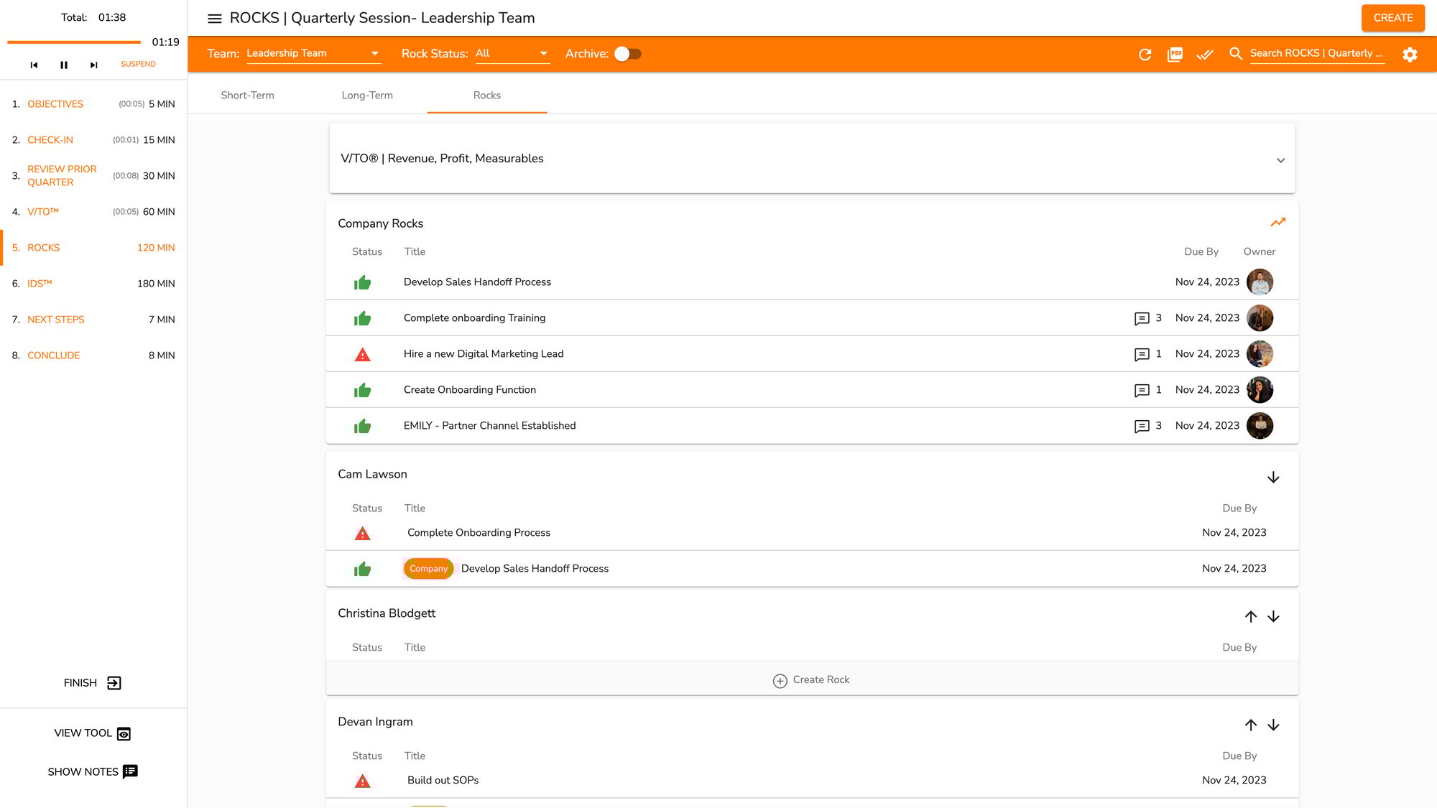Move Cam Lawson section down
The height and width of the screenshot is (808, 1437).
click(x=1273, y=478)
